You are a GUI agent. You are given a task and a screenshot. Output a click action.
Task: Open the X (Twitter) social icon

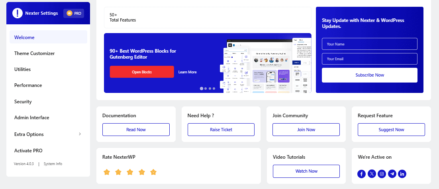[x=372, y=174]
